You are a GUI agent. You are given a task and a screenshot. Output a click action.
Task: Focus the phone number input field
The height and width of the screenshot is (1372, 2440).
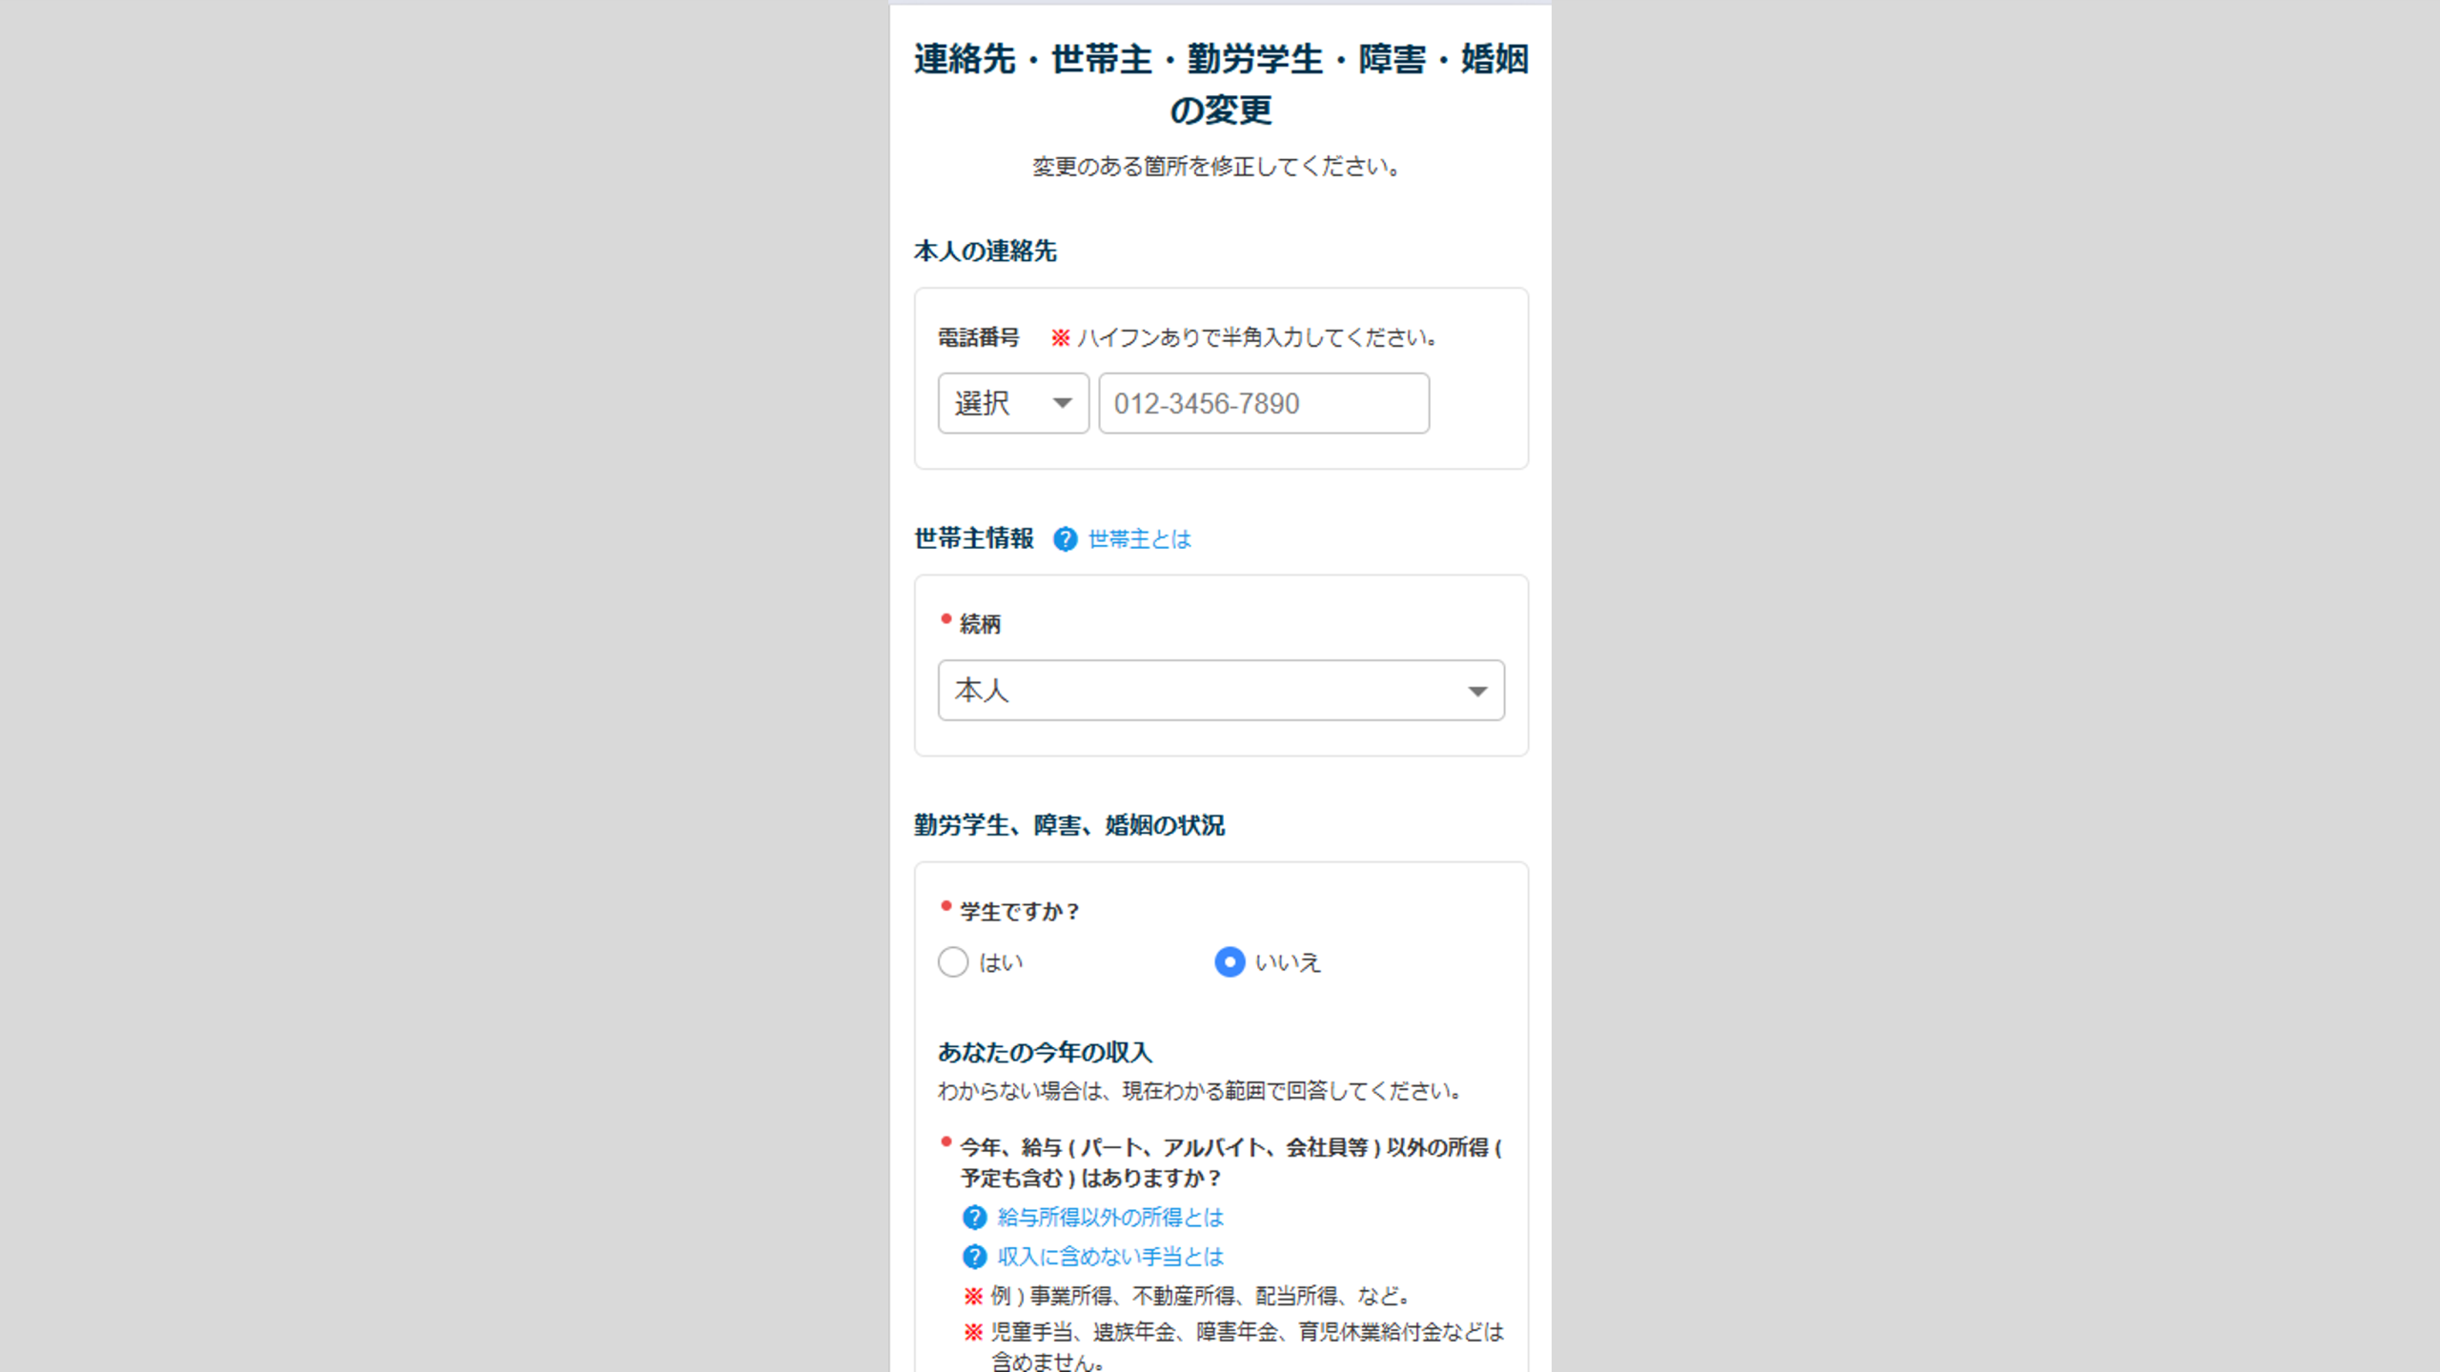1263,403
